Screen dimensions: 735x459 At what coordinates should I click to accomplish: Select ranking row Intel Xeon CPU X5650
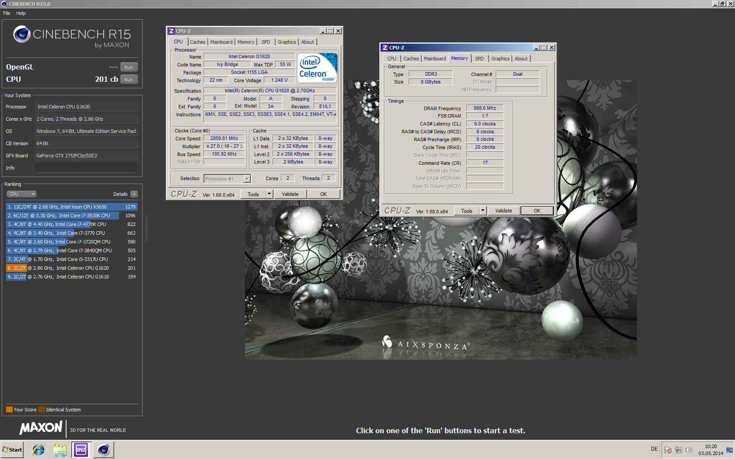tap(72, 207)
